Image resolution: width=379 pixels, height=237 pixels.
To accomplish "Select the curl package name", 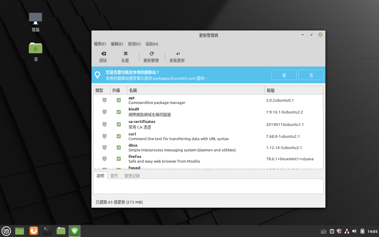I will [132, 134].
